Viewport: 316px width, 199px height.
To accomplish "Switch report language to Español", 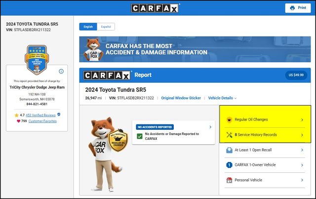I will pos(106,27).
